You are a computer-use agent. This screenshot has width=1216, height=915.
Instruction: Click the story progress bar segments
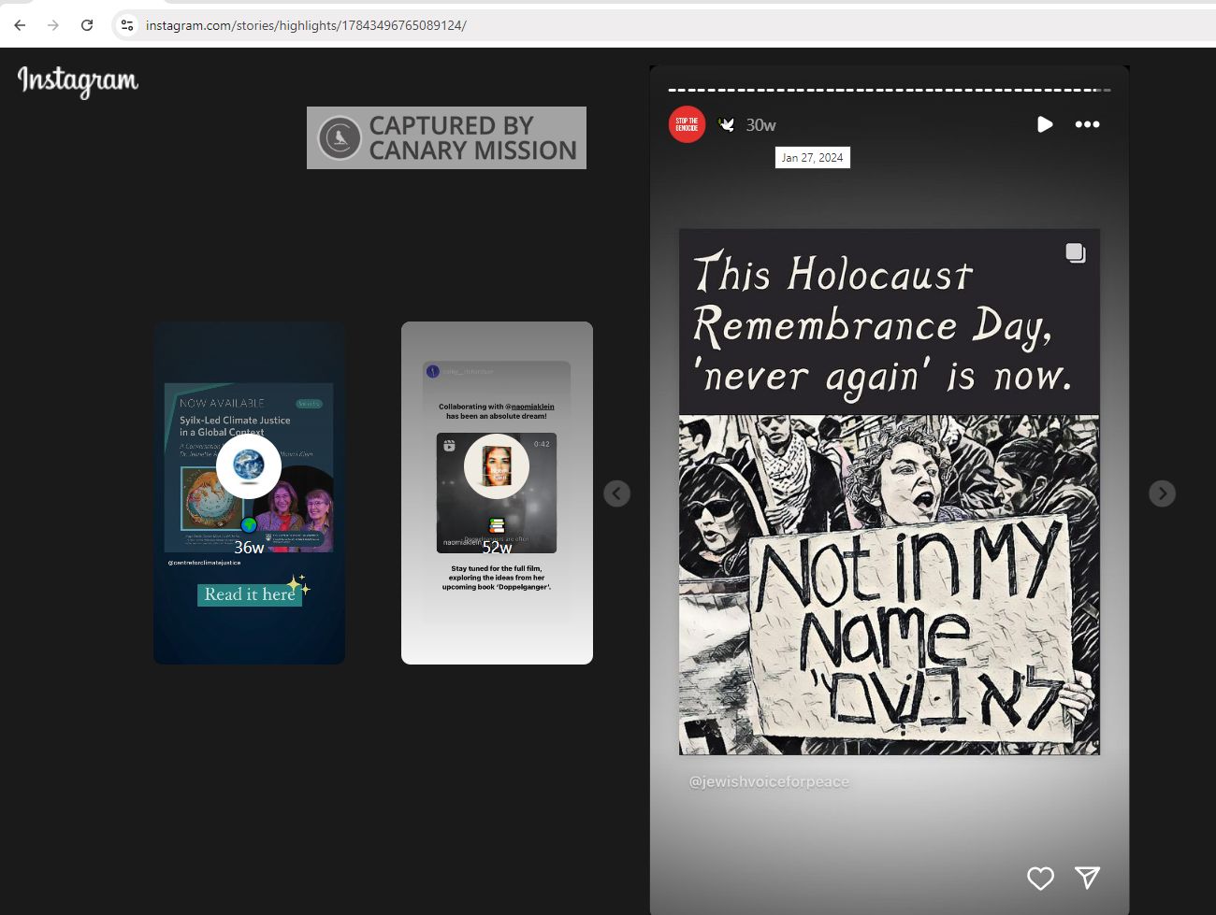point(890,90)
